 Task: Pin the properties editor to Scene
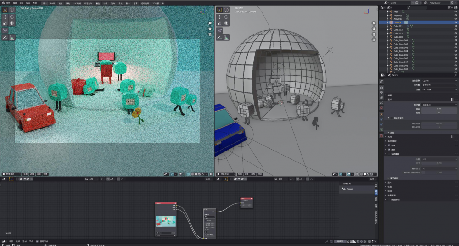point(456,75)
